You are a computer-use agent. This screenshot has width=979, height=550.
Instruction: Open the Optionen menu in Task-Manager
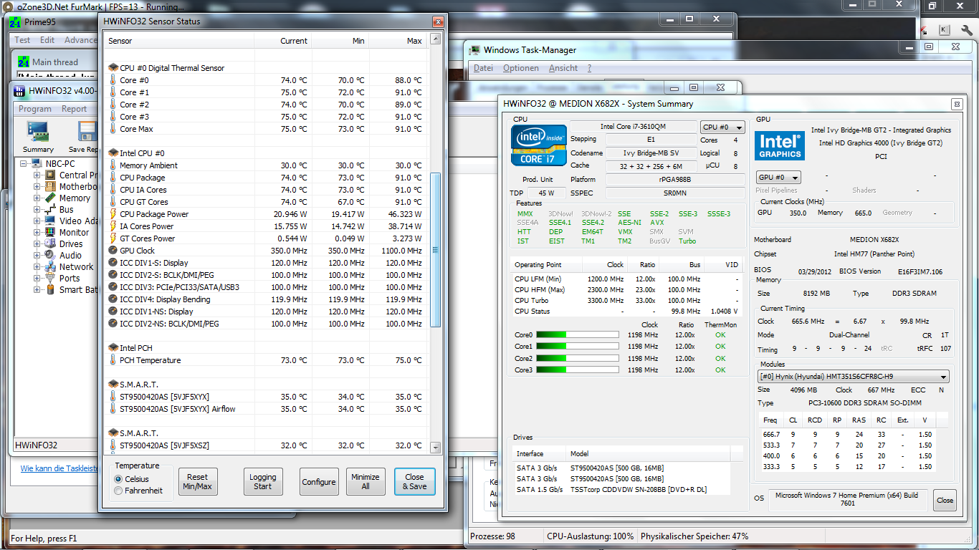pos(521,68)
